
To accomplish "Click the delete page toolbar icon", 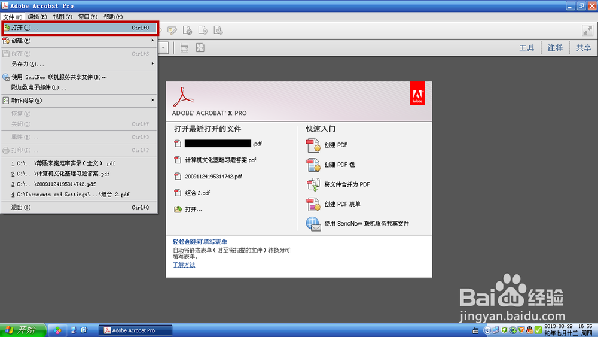I will click(x=187, y=31).
